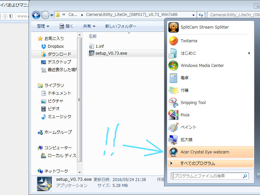Open the 共有 dropdown menu
The width and height of the screenshot is (260, 195).
[89, 26]
